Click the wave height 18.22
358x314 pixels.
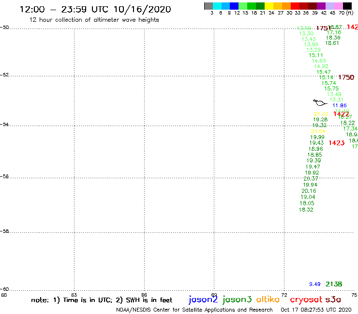348,123
